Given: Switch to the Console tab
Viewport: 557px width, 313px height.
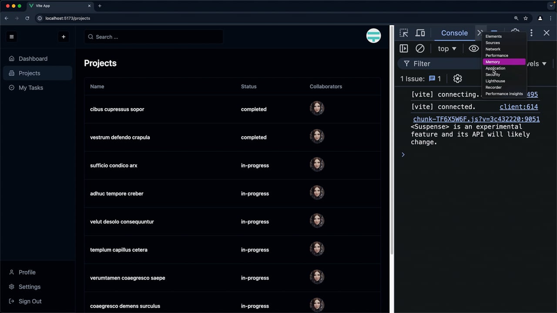Looking at the screenshot, I should tap(454, 33).
